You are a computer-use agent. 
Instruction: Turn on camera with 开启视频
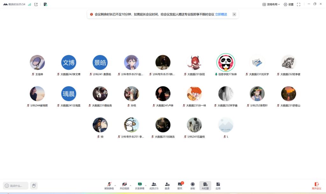tap(124, 185)
